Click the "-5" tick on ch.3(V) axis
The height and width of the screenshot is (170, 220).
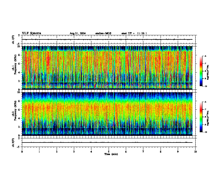(x=19, y=147)
